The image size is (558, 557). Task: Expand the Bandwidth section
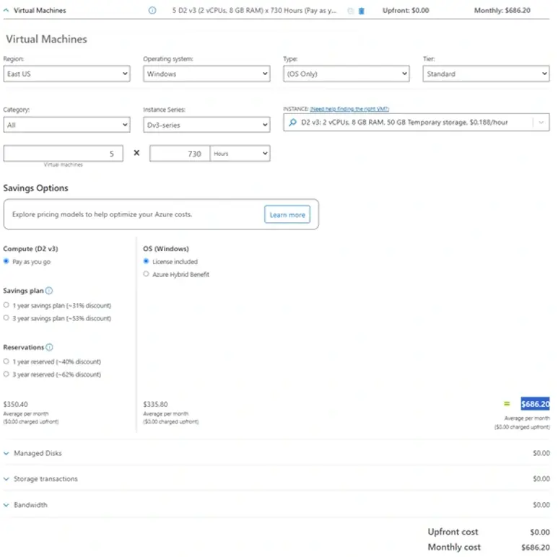6,505
